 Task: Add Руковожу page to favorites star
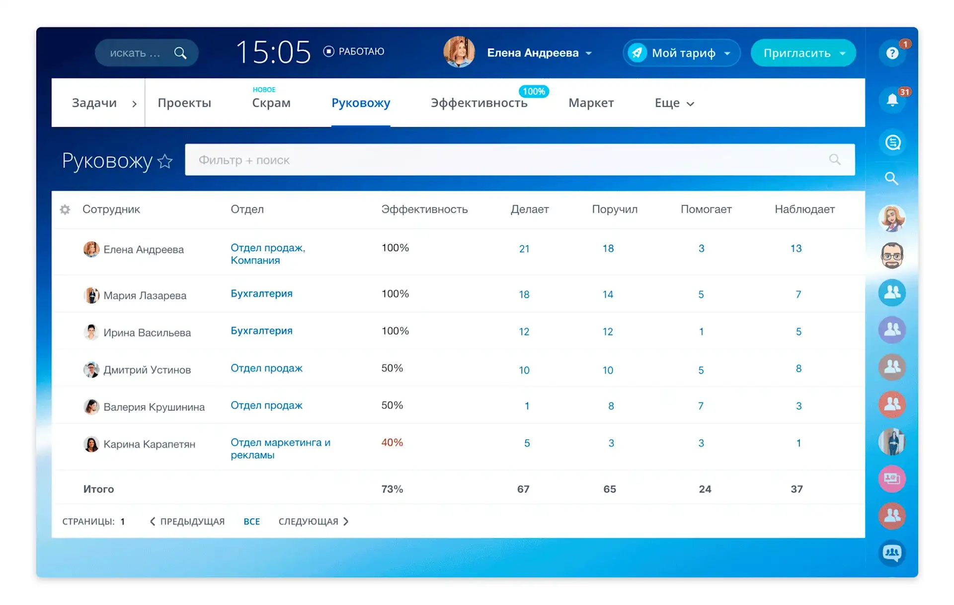coord(165,161)
